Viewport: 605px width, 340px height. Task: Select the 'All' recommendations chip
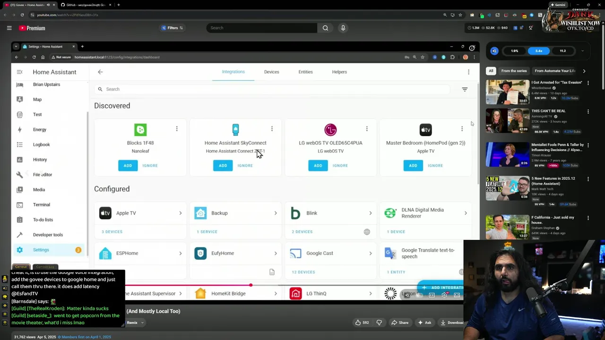pos(491,71)
